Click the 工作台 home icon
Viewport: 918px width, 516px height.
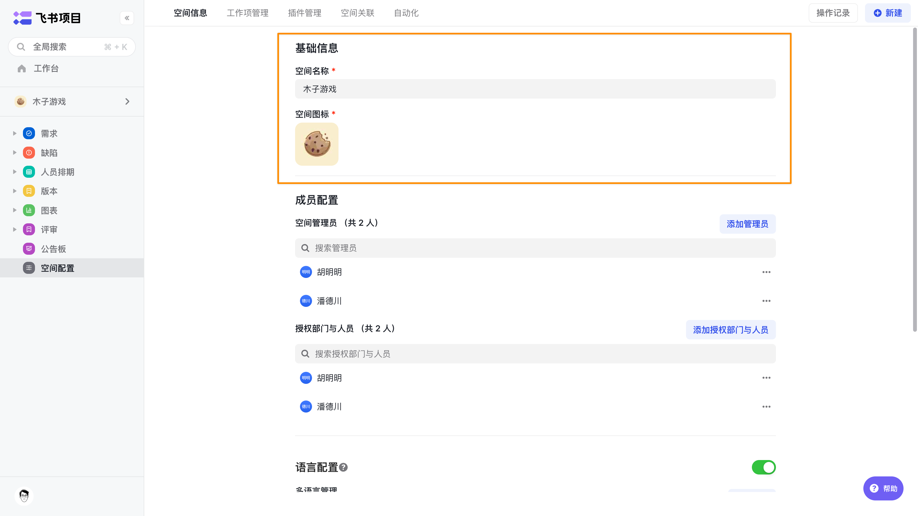point(22,68)
